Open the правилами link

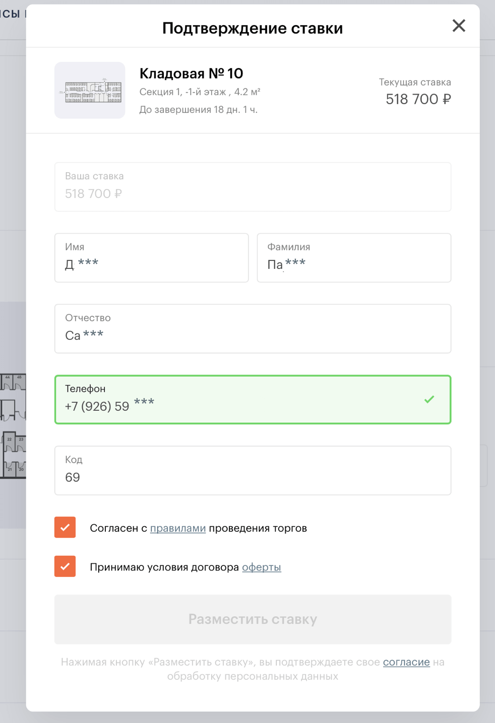click(x=178, y=528)
